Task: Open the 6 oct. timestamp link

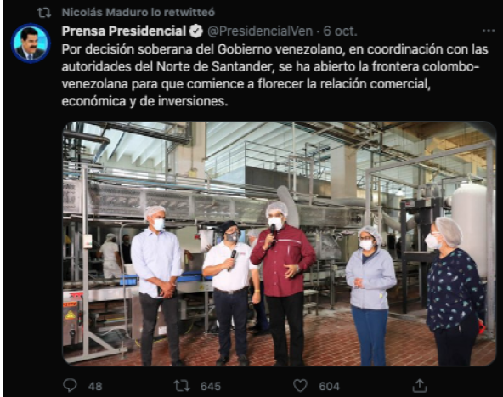Action: point(340,31)
